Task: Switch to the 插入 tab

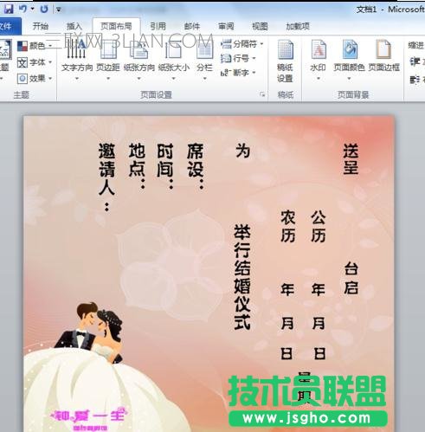Action: click(74, 27)
